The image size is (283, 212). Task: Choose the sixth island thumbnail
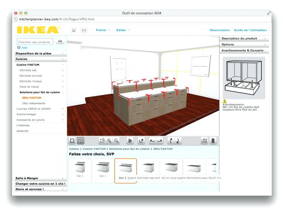click(x=194, y=171)
